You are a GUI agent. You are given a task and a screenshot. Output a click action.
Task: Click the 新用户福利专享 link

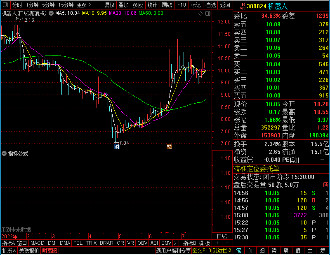(174, 250)
